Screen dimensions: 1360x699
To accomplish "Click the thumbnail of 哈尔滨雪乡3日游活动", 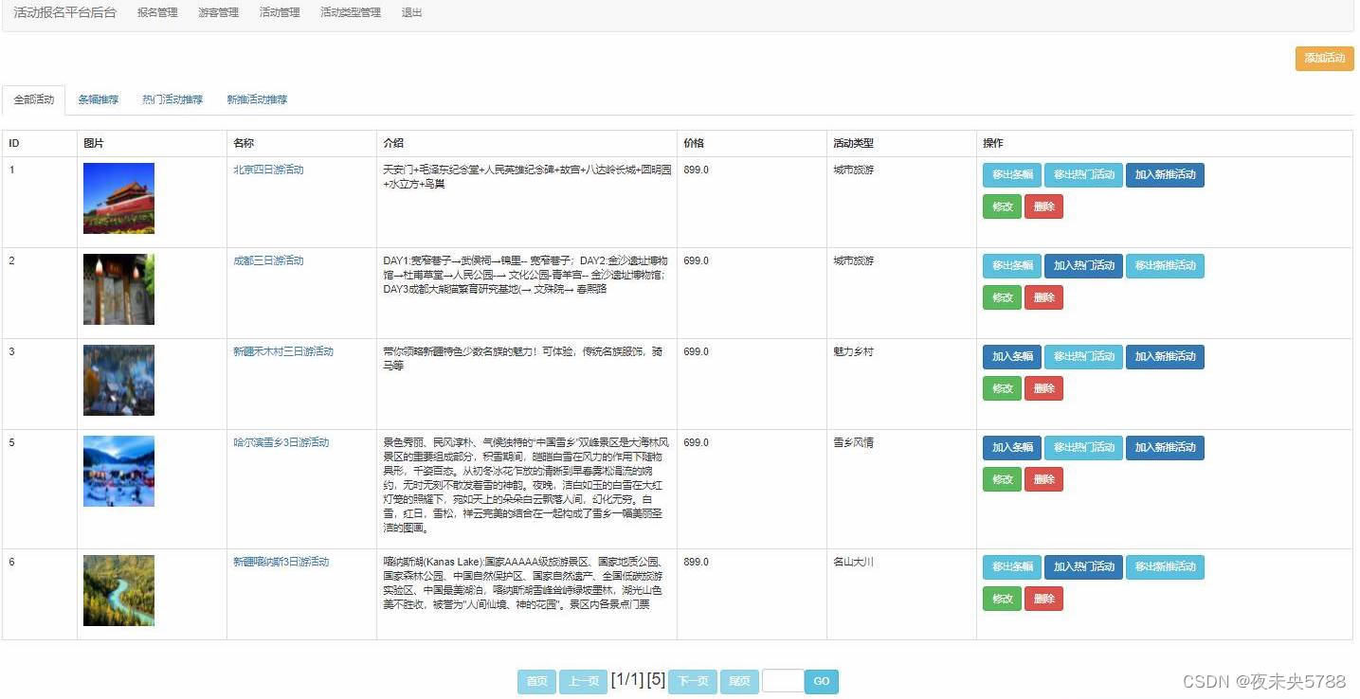I will (118, 471).
